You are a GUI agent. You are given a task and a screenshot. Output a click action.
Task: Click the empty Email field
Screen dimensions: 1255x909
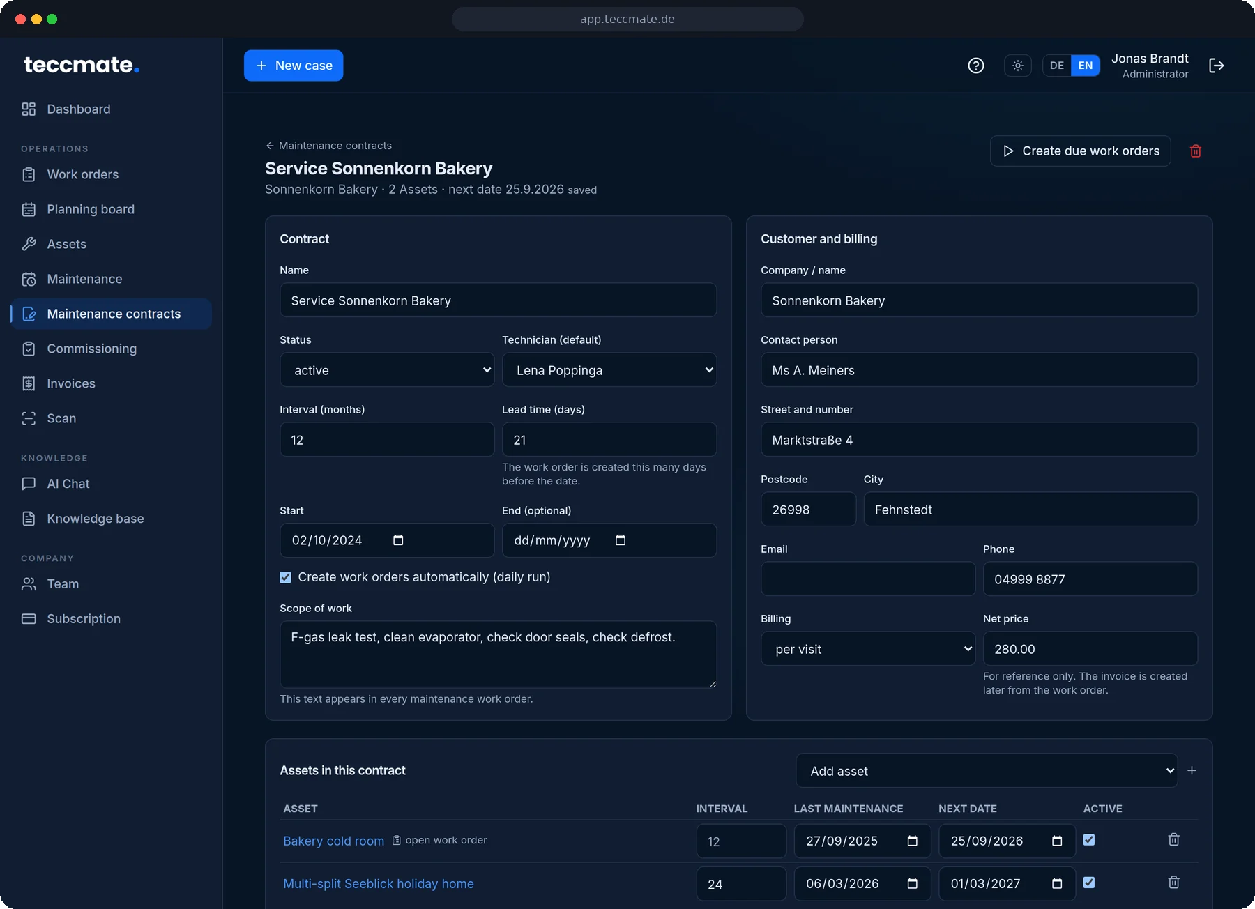click(x=868, y=579)
